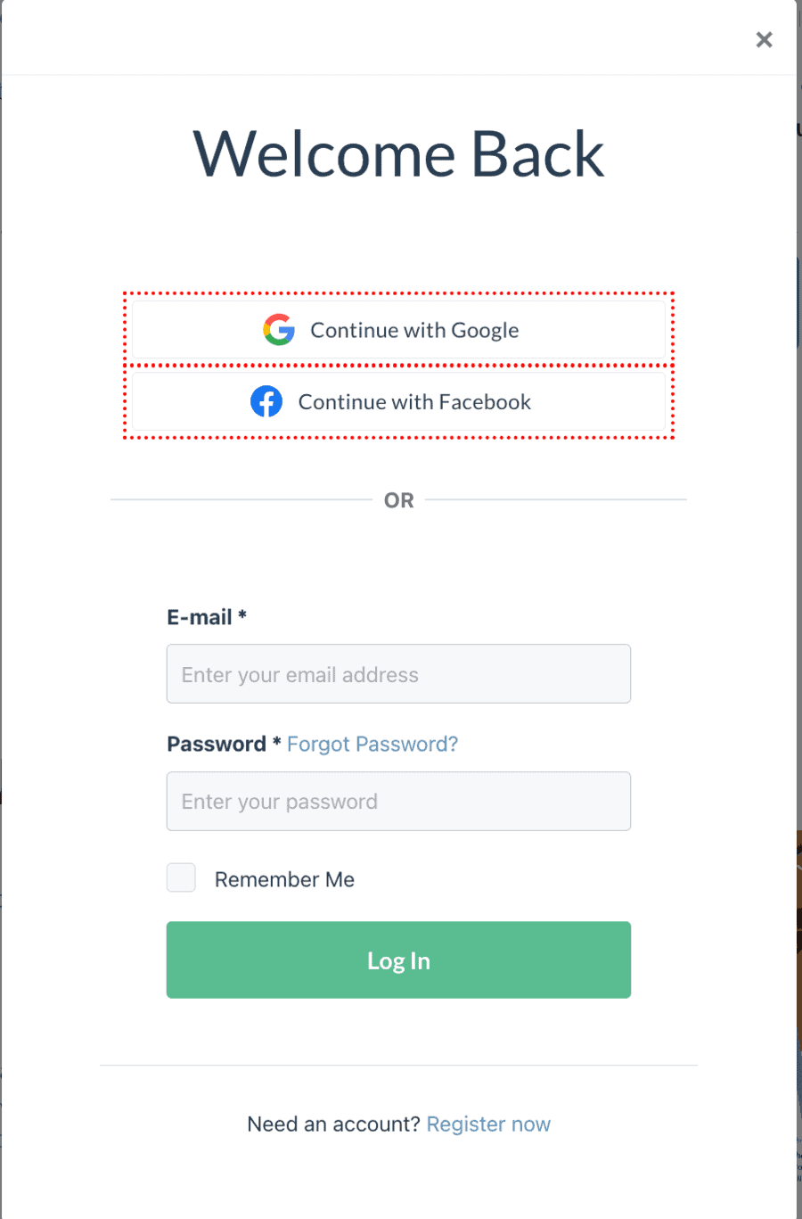
Task: Follow the Register now link
Action: coord(488,1124)
